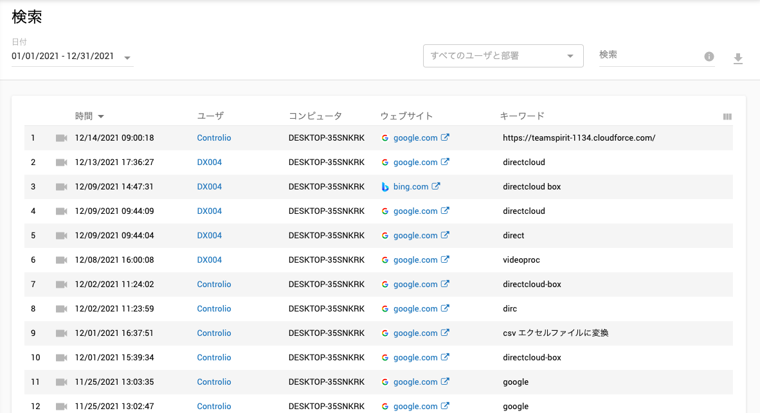Open Controlio link in csv keyword row

213,333
